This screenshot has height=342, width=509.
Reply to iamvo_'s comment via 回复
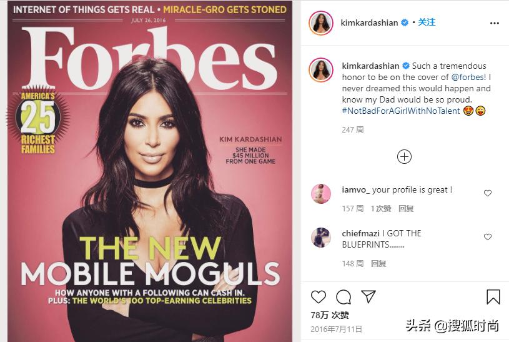[406, 208]
